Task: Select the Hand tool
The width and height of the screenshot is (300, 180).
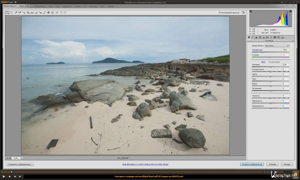Action: tap(11, 12)
